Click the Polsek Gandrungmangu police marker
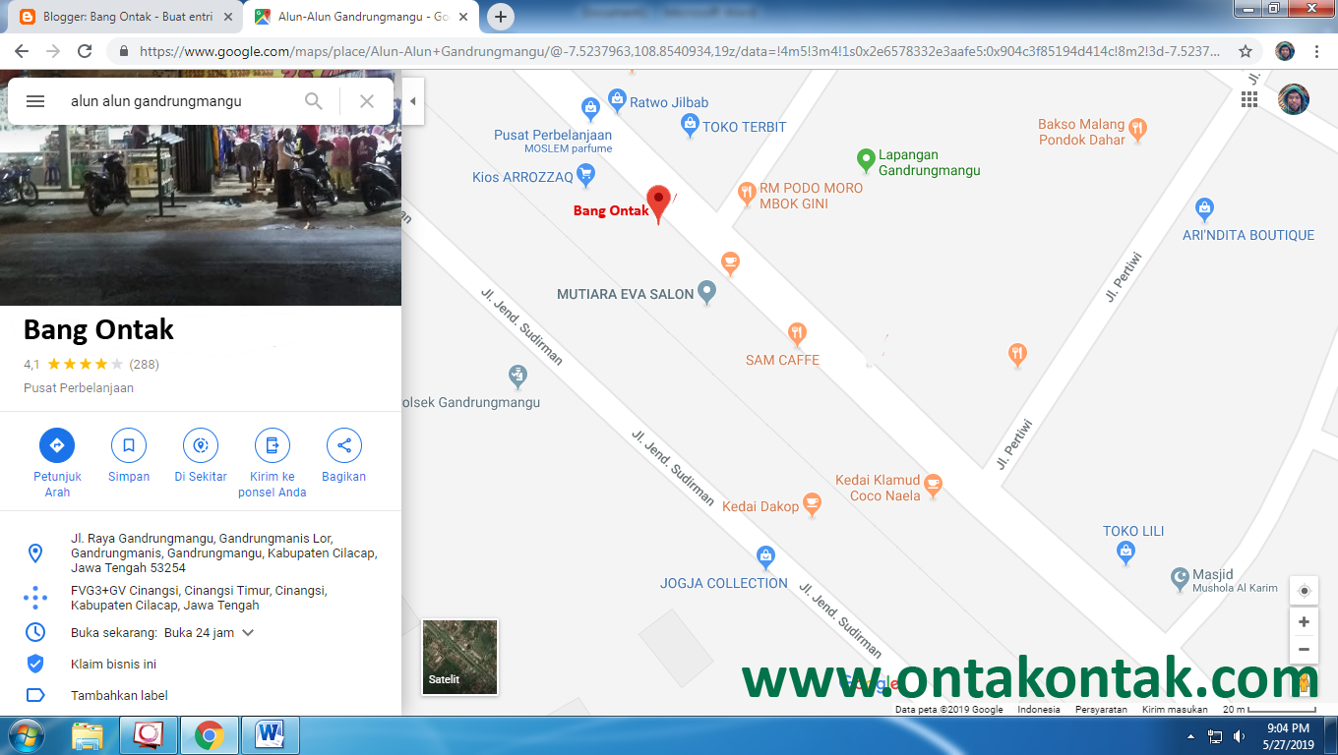Viewport: 1338px width, 755px height. point(517,376)
